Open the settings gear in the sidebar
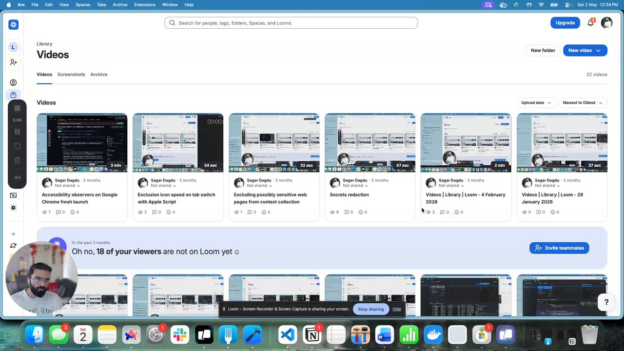This screenshot has height=351, width=624. click(x=13, y=208)
